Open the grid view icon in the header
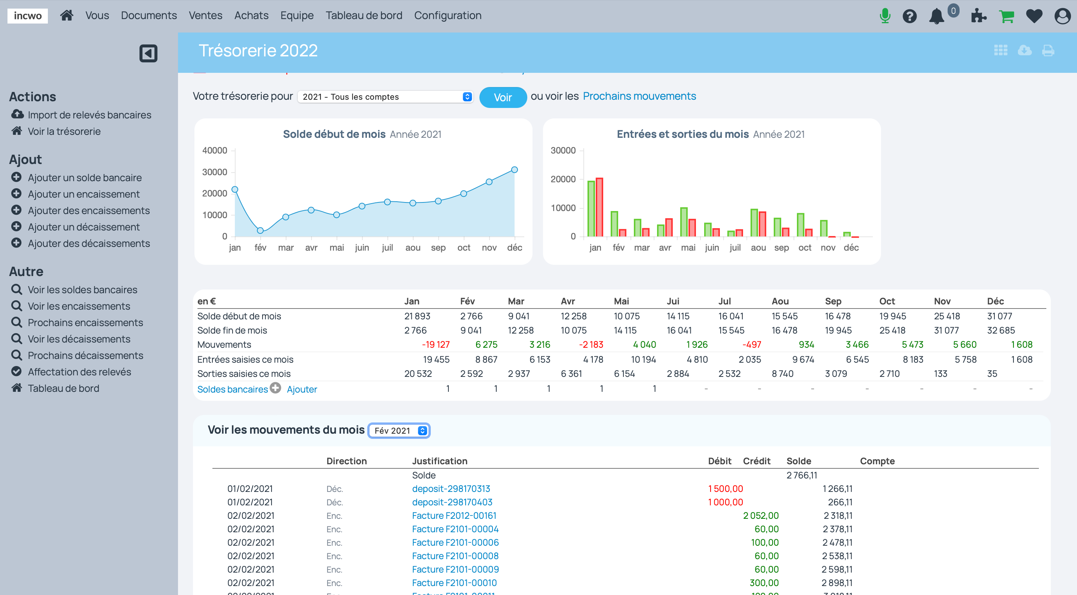1077x595 pixels. tap(1000, 50)
